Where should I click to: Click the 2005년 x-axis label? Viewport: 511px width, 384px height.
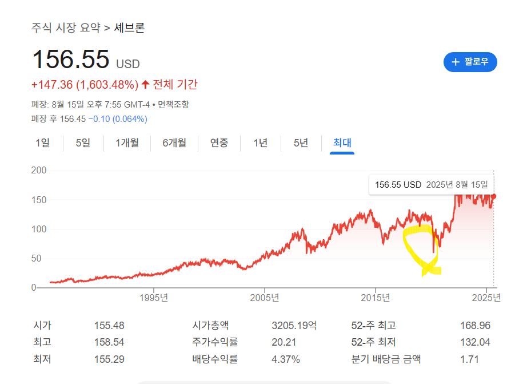point(264,298)
